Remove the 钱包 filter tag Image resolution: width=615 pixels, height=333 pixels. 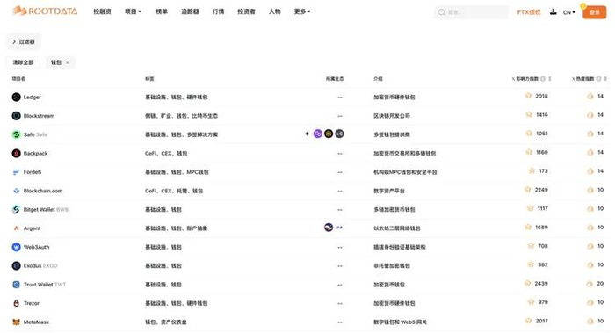point(68,62)
